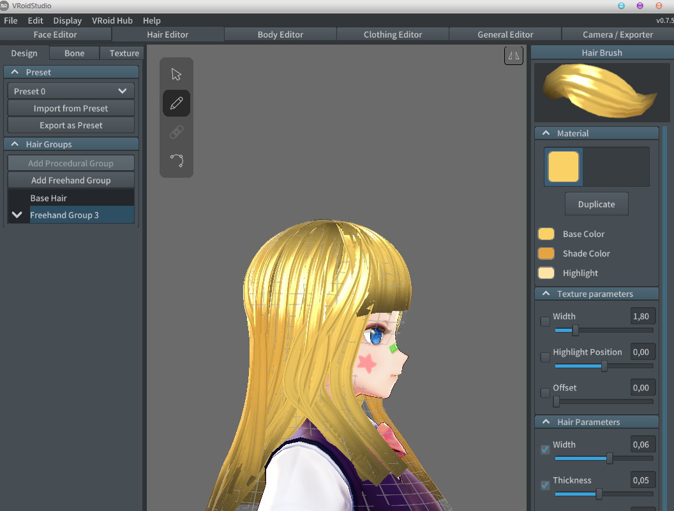674x511 pixels.
Task: Collapse the Material section
Action: point(546,133)
